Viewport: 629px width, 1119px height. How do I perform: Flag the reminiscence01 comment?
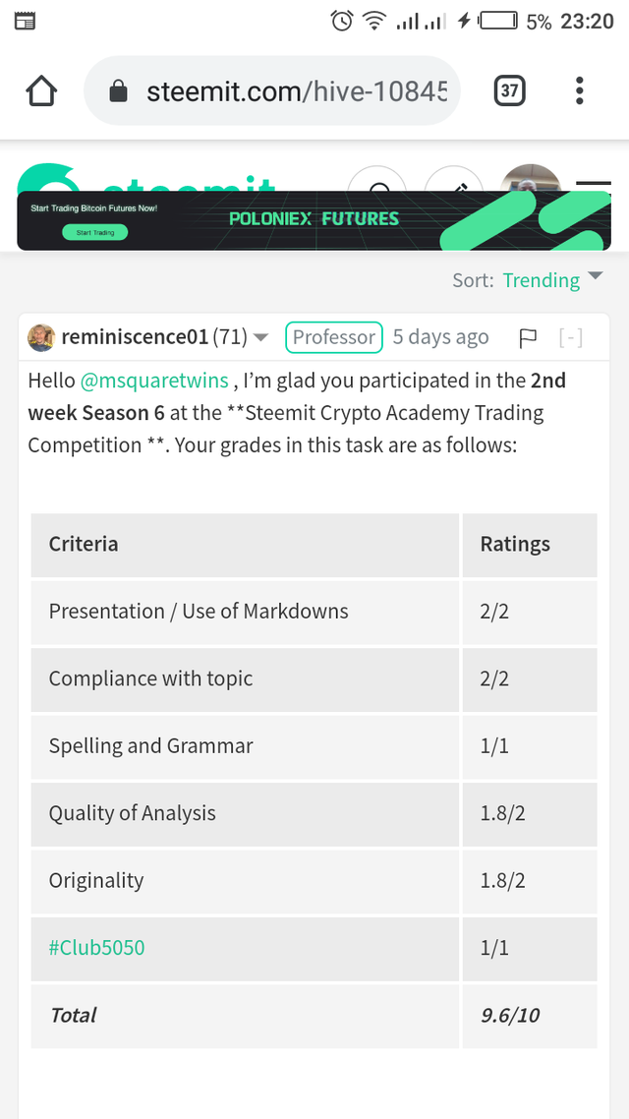528,337
